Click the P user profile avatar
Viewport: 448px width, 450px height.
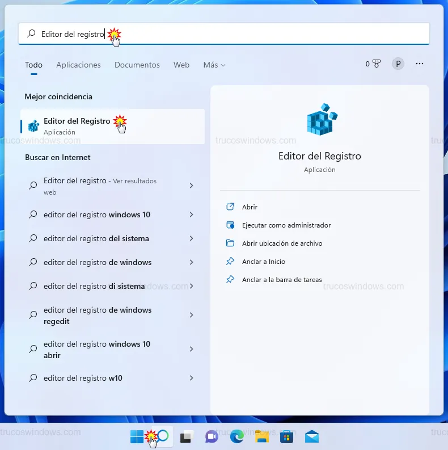click(x=398, y=64)
